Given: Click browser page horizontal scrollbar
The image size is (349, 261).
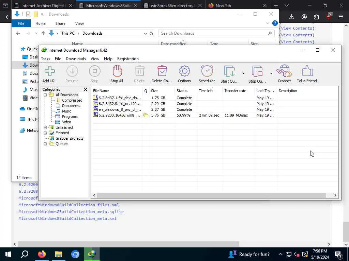Looking at the screenshot, I should pos(128,244).
